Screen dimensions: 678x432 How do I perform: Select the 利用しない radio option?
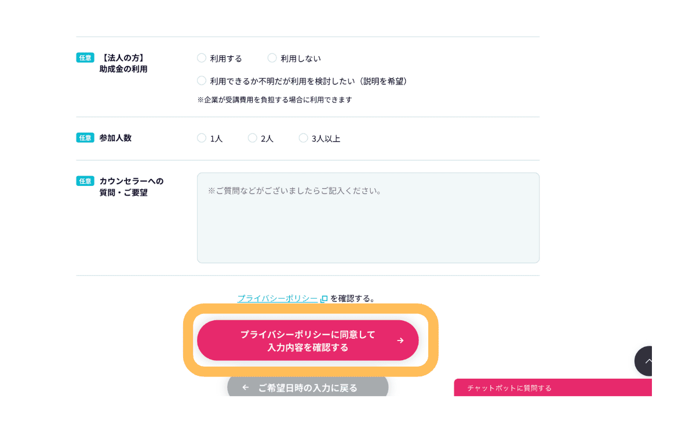pos(272,58)
